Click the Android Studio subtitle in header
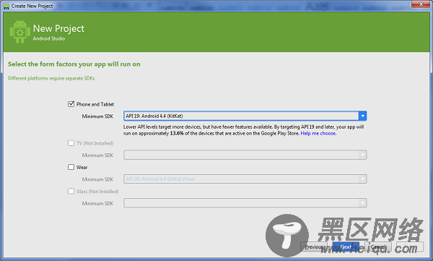 coord(49,39)
